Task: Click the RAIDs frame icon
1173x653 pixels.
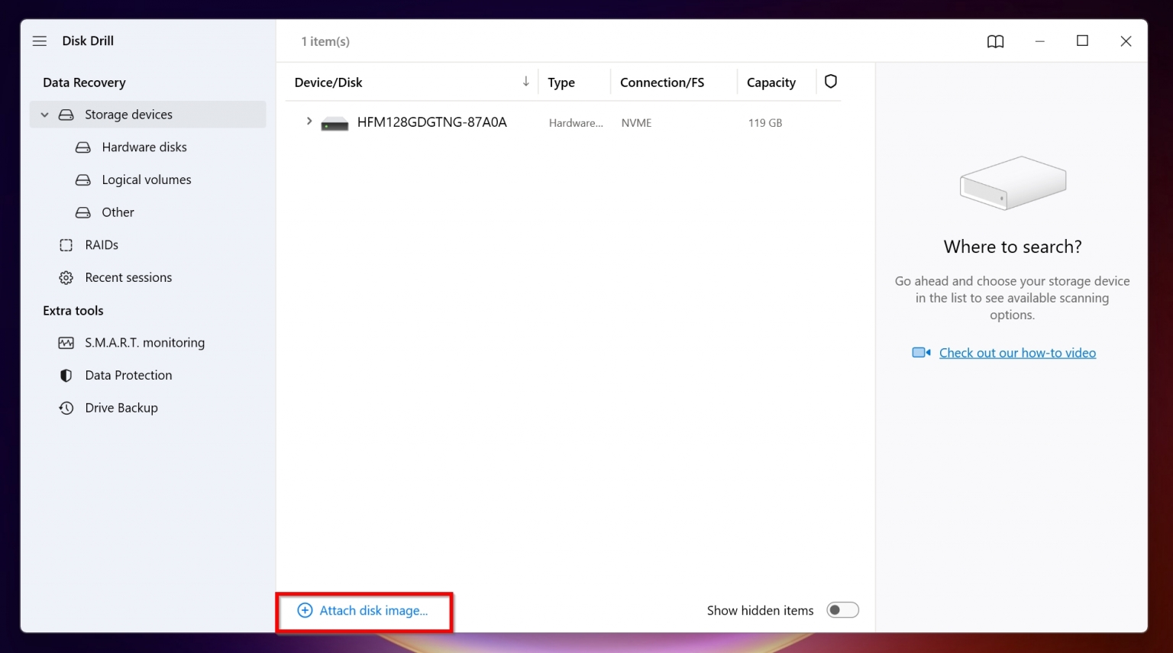Action: (x=66, y=245)
